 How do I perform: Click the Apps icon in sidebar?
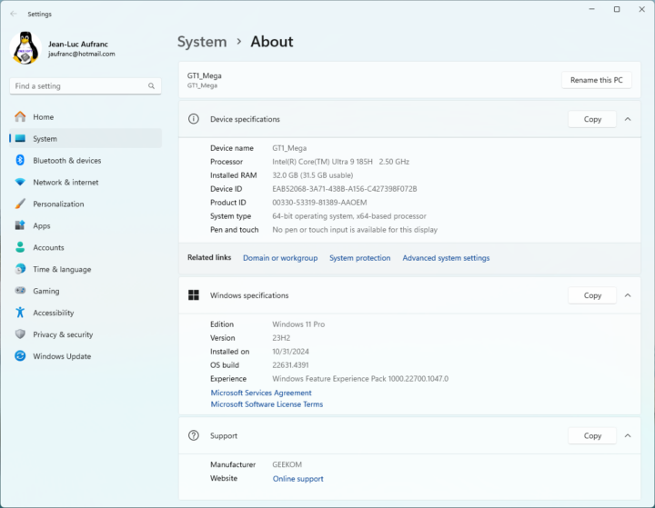pyautogui.click(x=20, y=225)
